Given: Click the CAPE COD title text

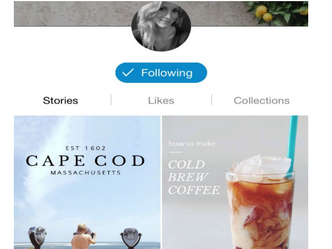Looking at the screenshot, I should [85, 161].
